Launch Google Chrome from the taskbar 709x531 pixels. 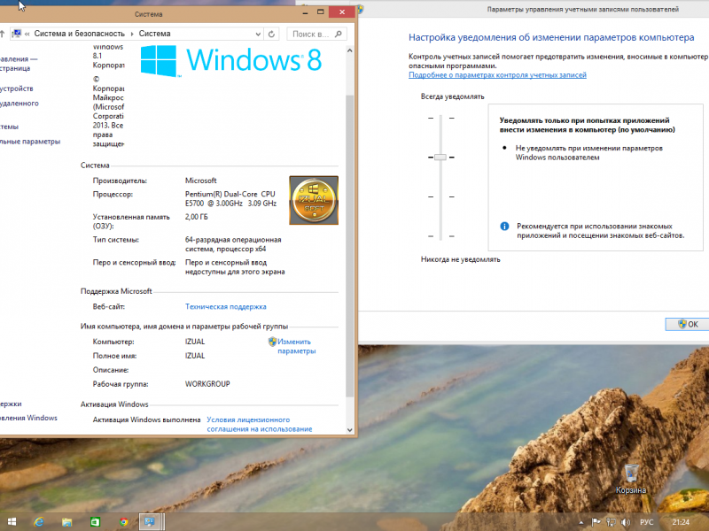[123, 522]
